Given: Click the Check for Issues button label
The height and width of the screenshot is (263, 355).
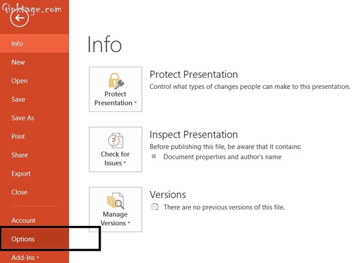Looking at the screenshot, I should [115, 158].
